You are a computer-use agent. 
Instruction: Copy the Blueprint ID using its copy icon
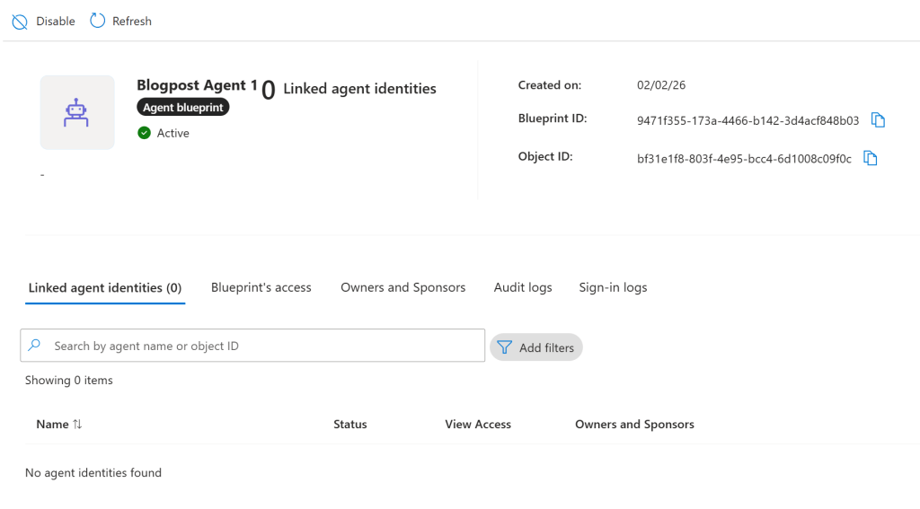(x=878, y=120)
